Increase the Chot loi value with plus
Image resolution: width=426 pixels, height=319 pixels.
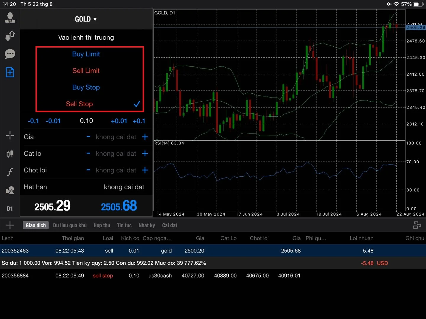click(145, 170)
